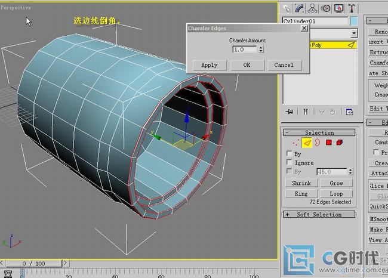
Task: Open the Mini Curve Editor icon
Action: tap(8, 274)
